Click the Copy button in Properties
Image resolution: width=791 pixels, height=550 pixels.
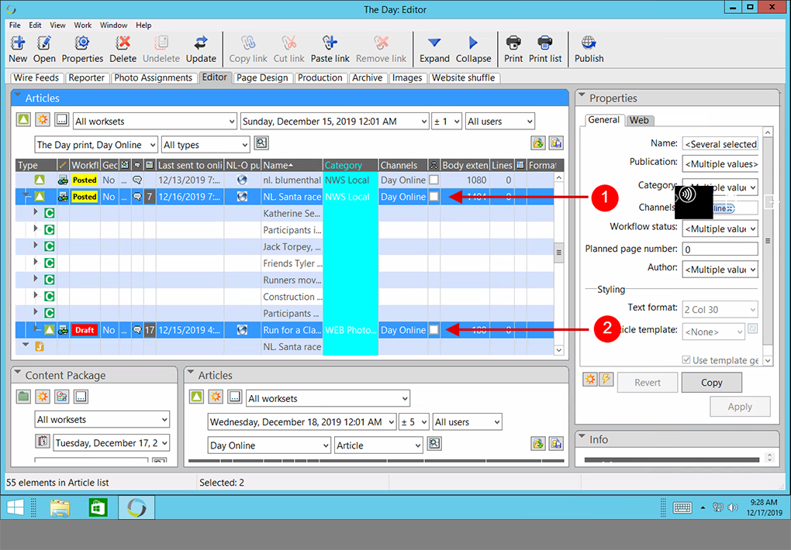pos(711,383)
